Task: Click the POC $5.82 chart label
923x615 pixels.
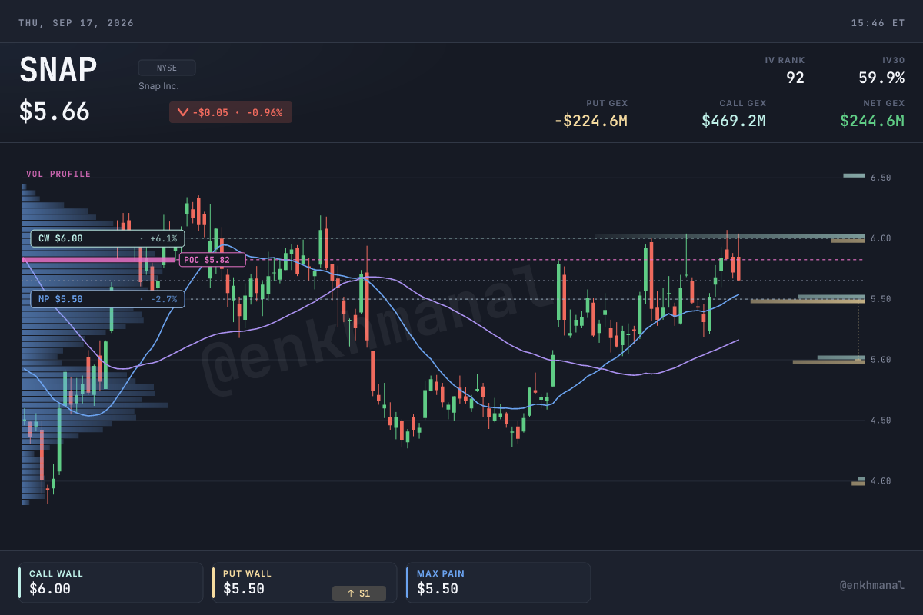Action: coord(212,260)
